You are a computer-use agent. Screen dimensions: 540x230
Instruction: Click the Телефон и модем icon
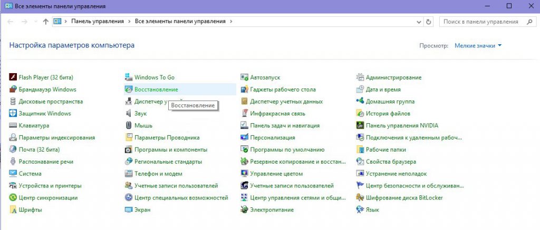coord(129,174)
